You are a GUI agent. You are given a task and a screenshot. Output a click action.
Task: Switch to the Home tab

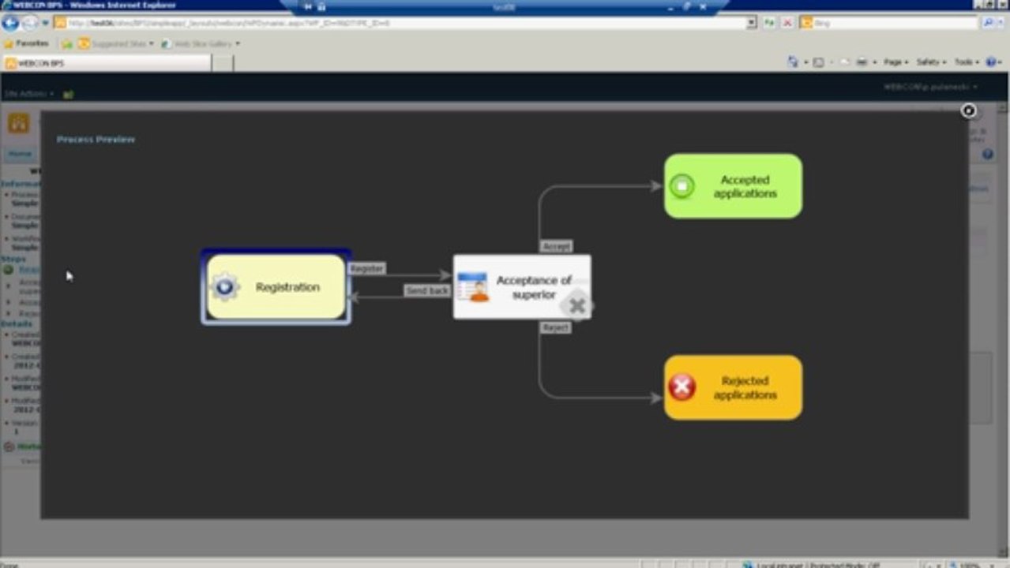click(x=20, y=154)
